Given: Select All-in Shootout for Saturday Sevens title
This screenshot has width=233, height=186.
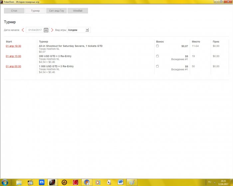Looking at the screenshot, I should tap(71, 46).
